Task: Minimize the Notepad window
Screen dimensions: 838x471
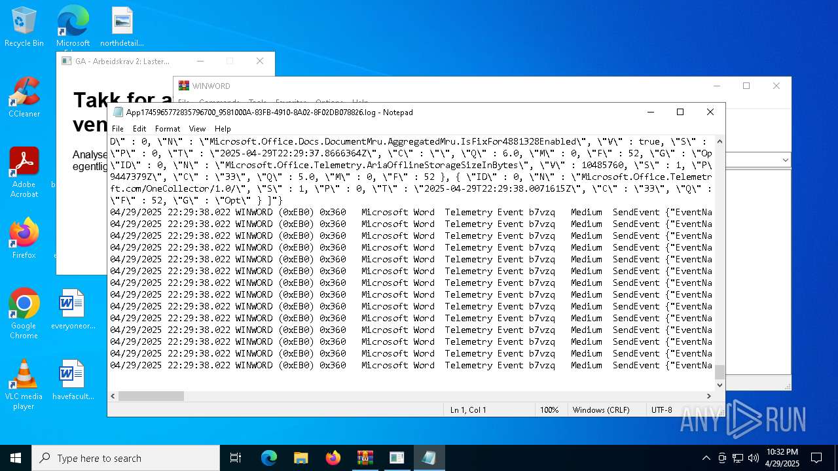Action: click(x=650, y=112)
